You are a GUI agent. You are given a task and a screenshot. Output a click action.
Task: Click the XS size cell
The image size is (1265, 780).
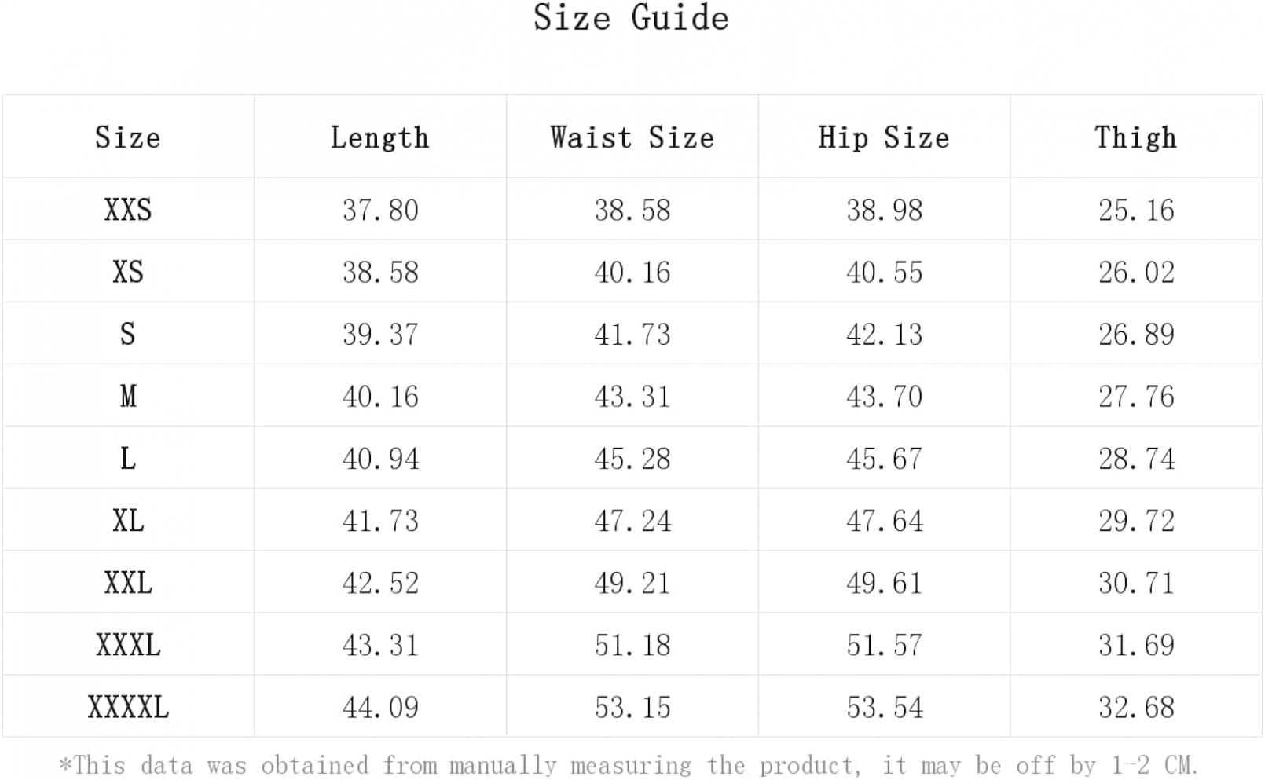128,272
